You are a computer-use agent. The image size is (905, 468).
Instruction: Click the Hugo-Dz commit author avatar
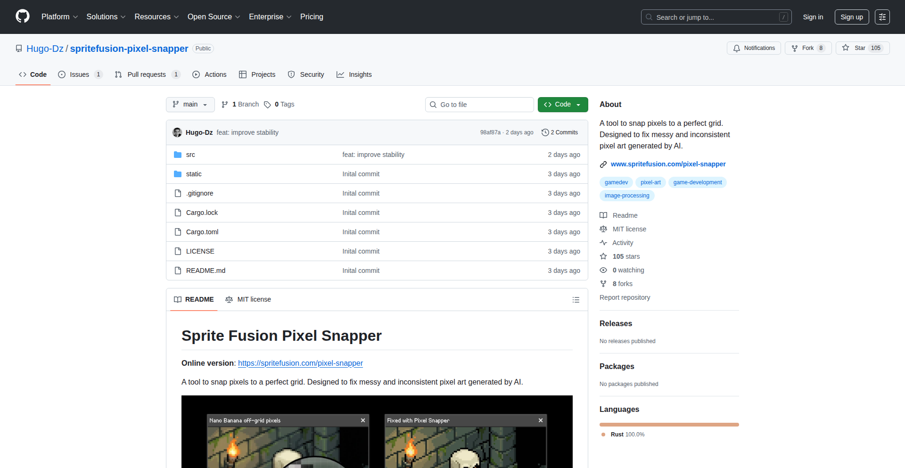coord(177,132)
